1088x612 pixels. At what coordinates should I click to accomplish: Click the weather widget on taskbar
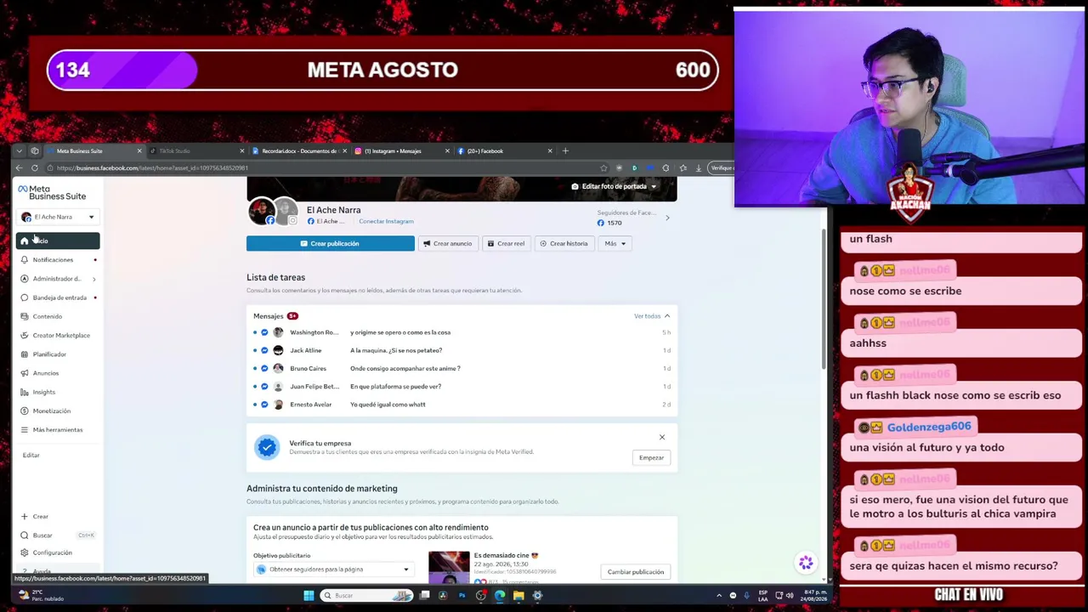pyautogui.click(x=41, y=595)
